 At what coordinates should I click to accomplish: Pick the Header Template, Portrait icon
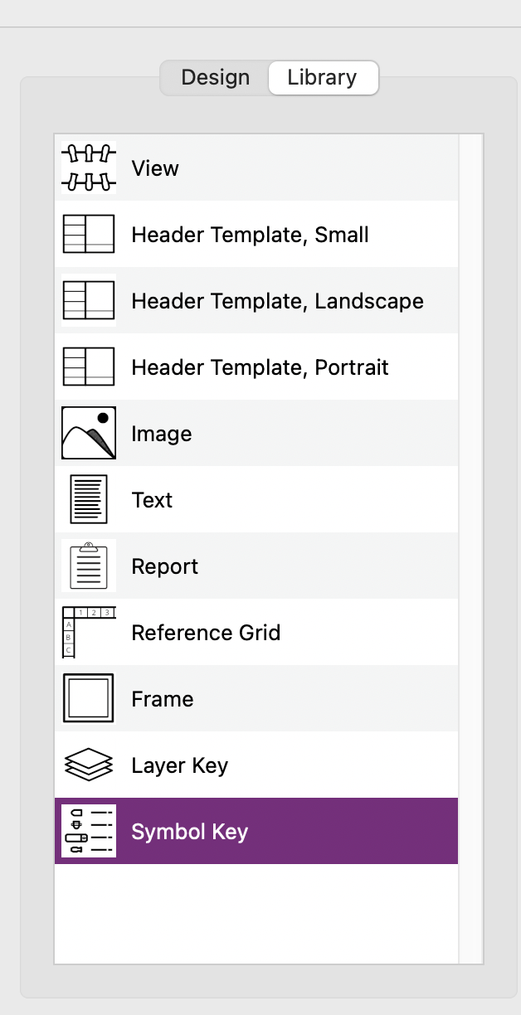coord(89,367)
